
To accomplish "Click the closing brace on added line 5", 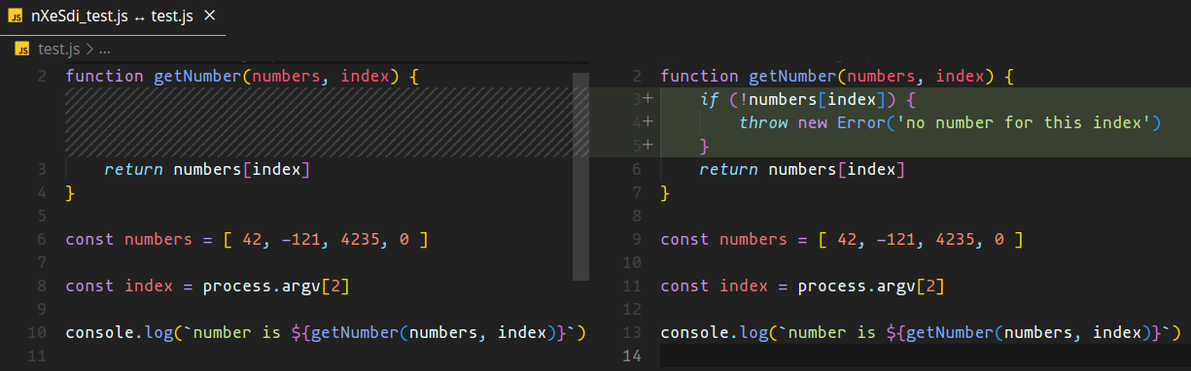I will coord(705,146).
